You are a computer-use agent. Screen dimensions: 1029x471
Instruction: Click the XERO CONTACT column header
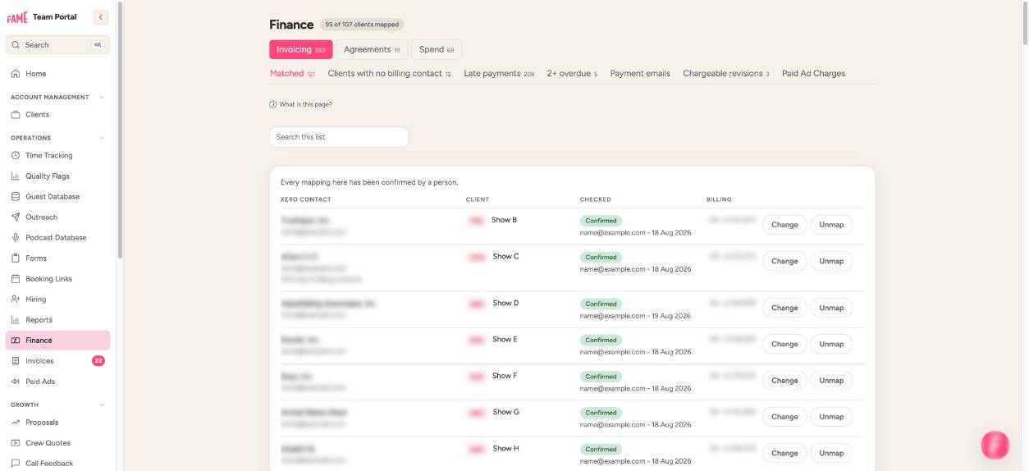[306, 199]
